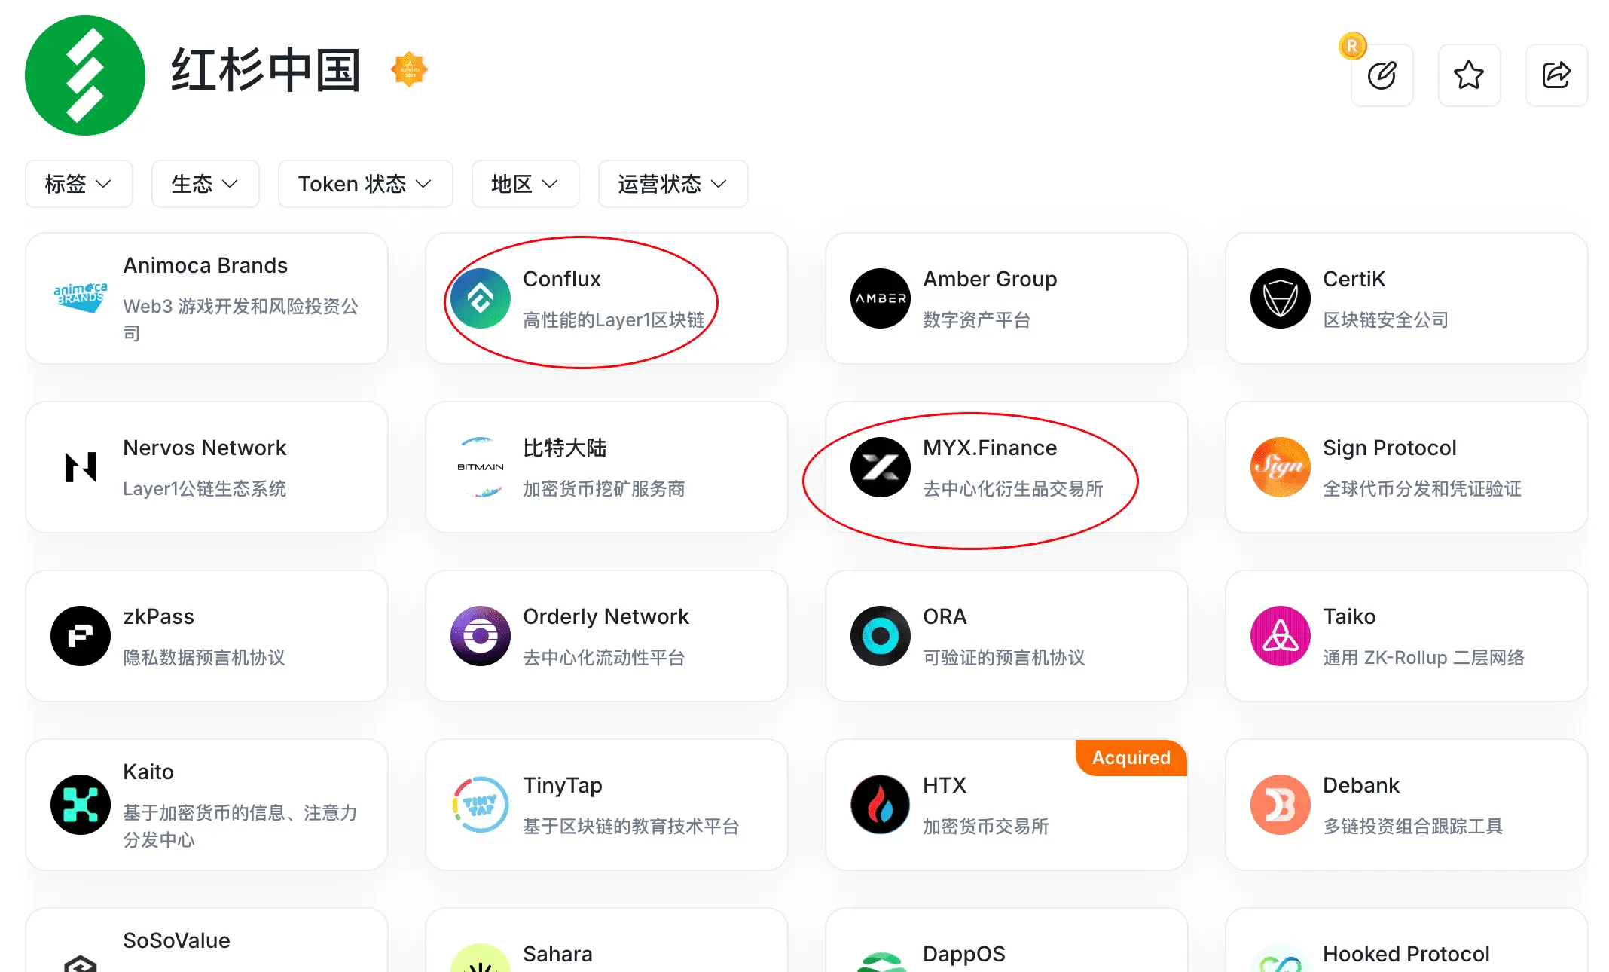Expand the 标签 filter dropdown
This screenshot has width=1609, height=972.
point(79,184)
